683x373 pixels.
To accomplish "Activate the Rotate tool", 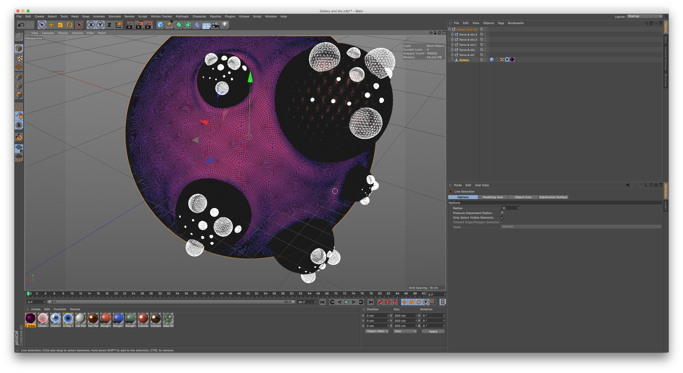I will [x=69, y=25].
